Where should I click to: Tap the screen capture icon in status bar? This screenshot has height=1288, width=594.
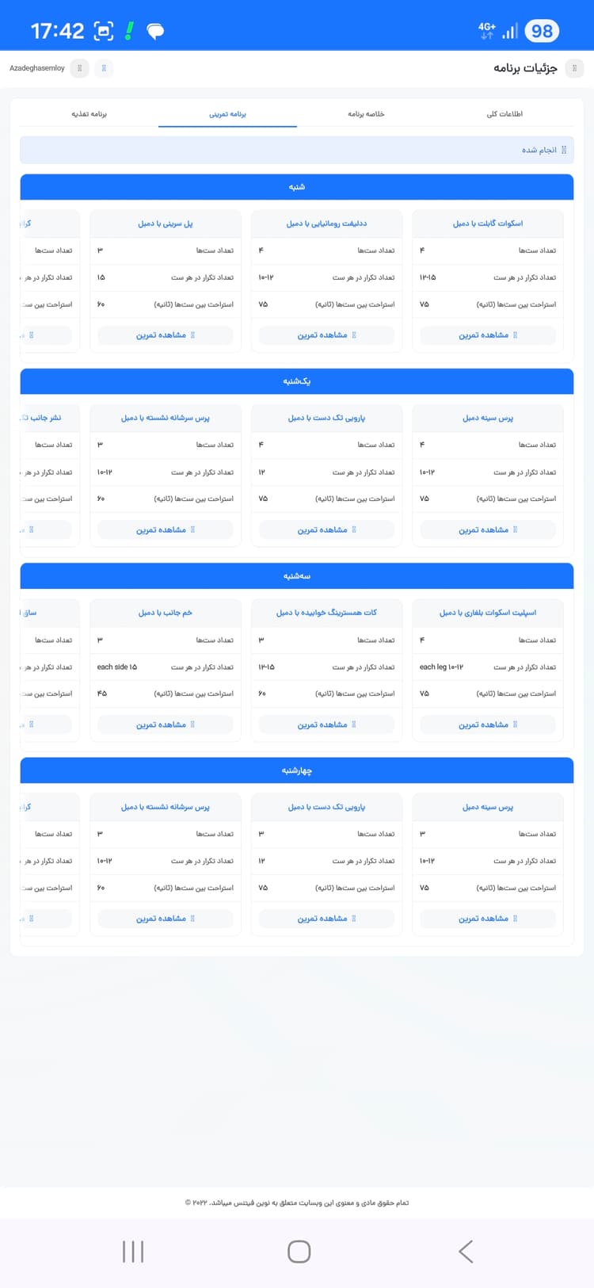pyautogui.click(x=104, y=31)
